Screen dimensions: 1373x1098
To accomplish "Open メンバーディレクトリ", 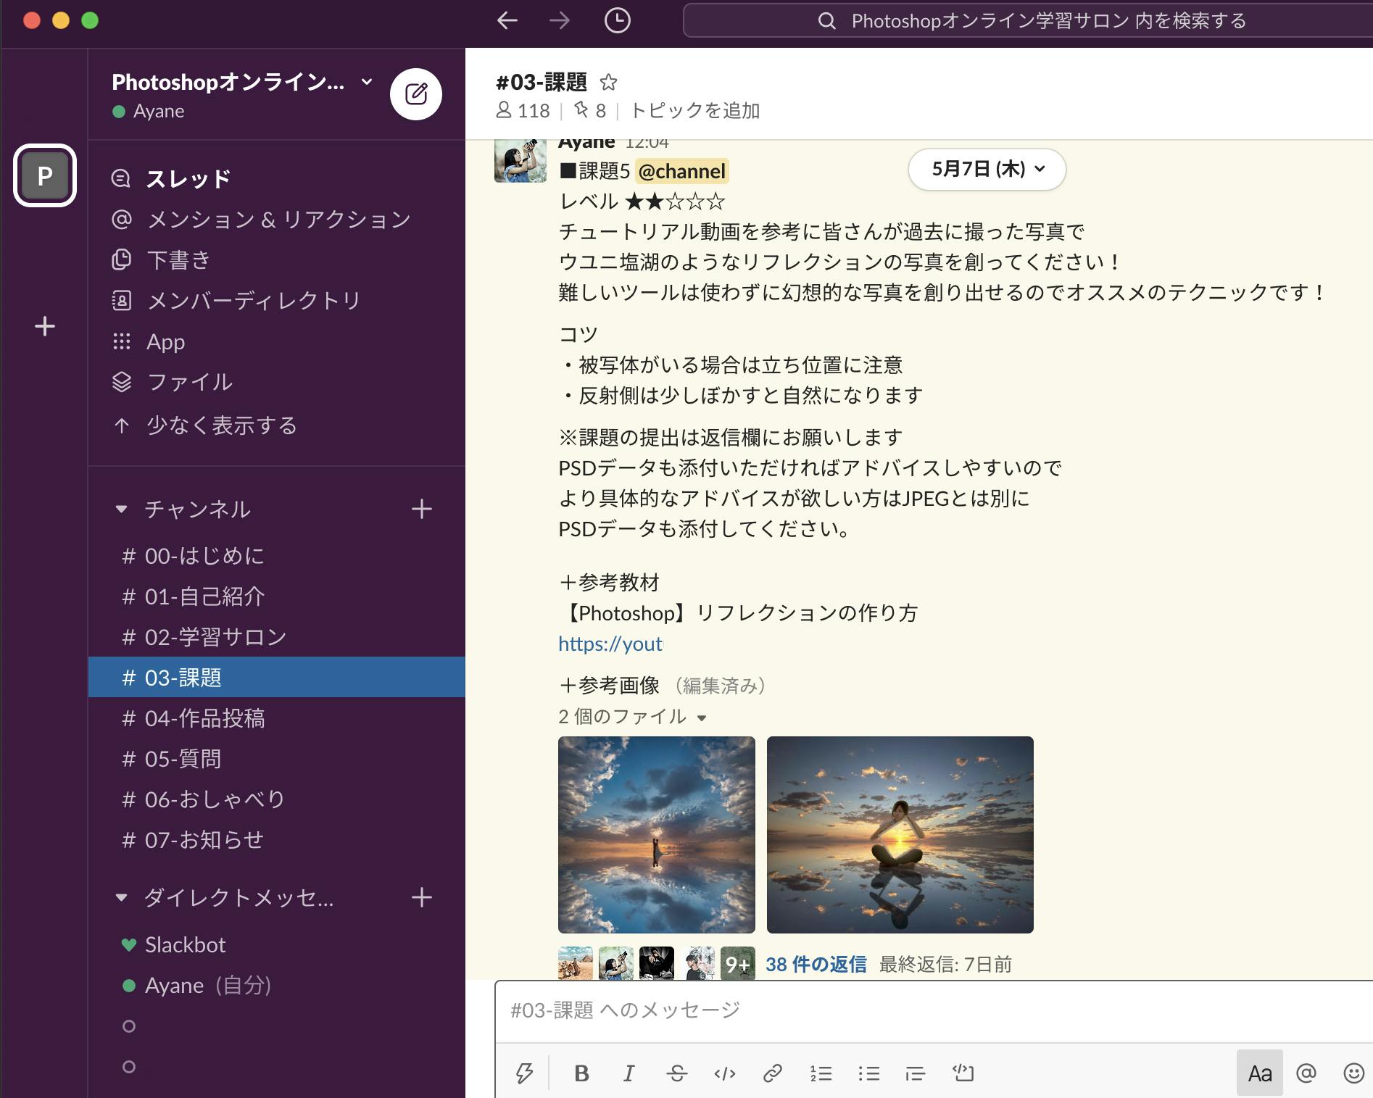I will click(x=276, y=300).
